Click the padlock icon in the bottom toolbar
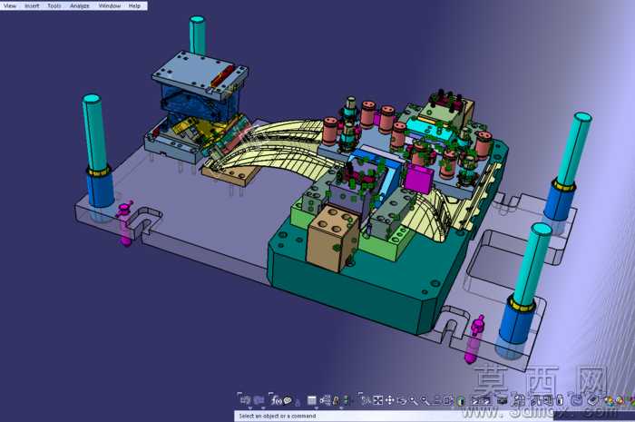 [336, 401]
